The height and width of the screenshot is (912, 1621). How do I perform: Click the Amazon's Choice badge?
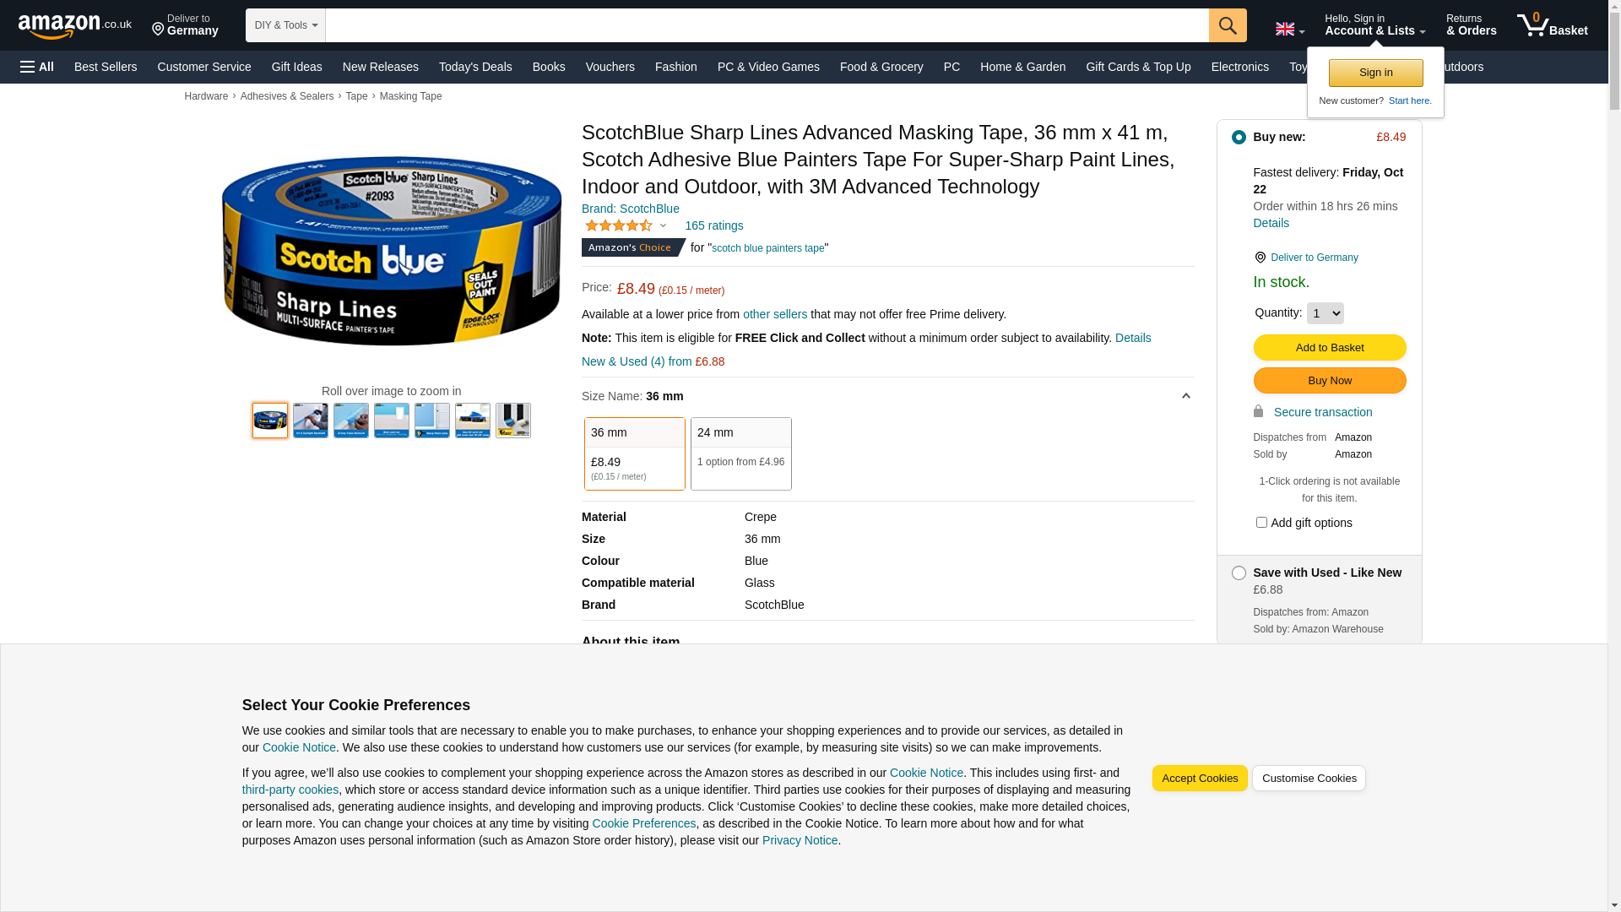pos(633,247)
